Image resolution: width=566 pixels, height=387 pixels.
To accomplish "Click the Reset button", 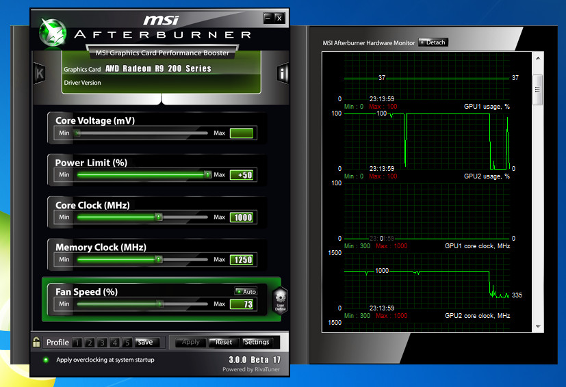I will 224,343.
